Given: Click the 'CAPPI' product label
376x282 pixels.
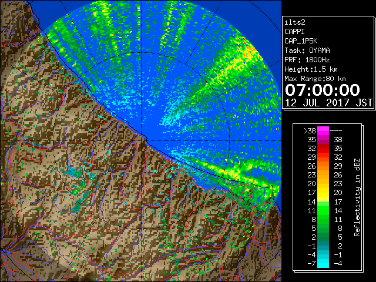Looking at the screenshot, I should click(x=294, y=32).
